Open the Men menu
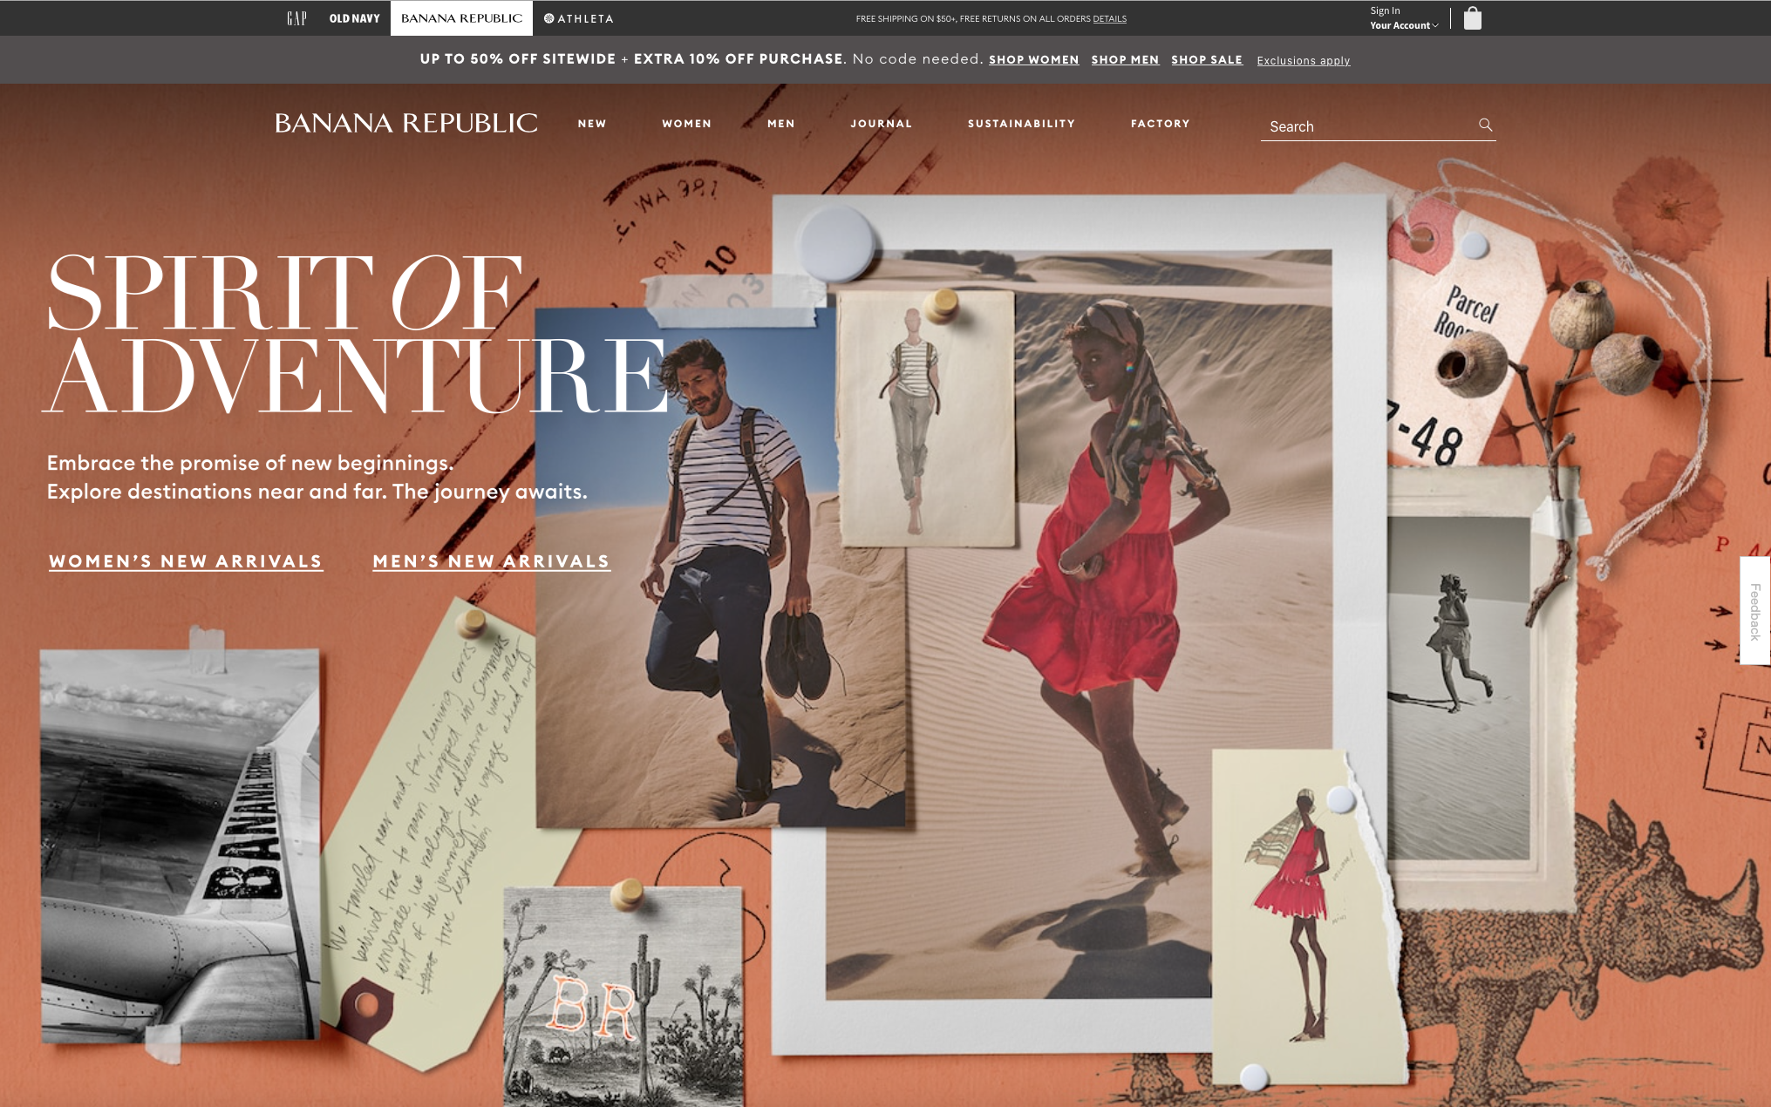1771x1107 pixels. (780, 124)
